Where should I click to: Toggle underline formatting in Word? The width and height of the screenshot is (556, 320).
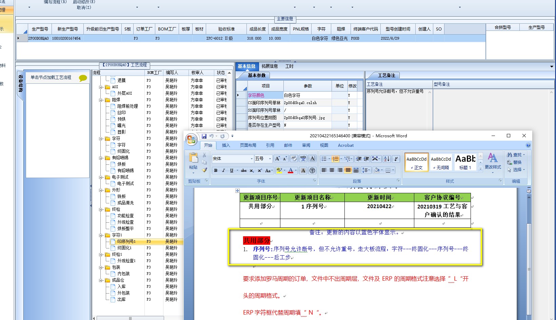(232, 171)
